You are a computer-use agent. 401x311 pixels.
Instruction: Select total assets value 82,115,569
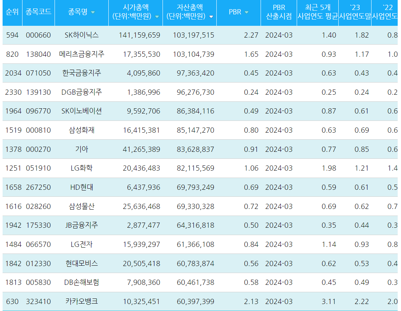pos(195,168)
